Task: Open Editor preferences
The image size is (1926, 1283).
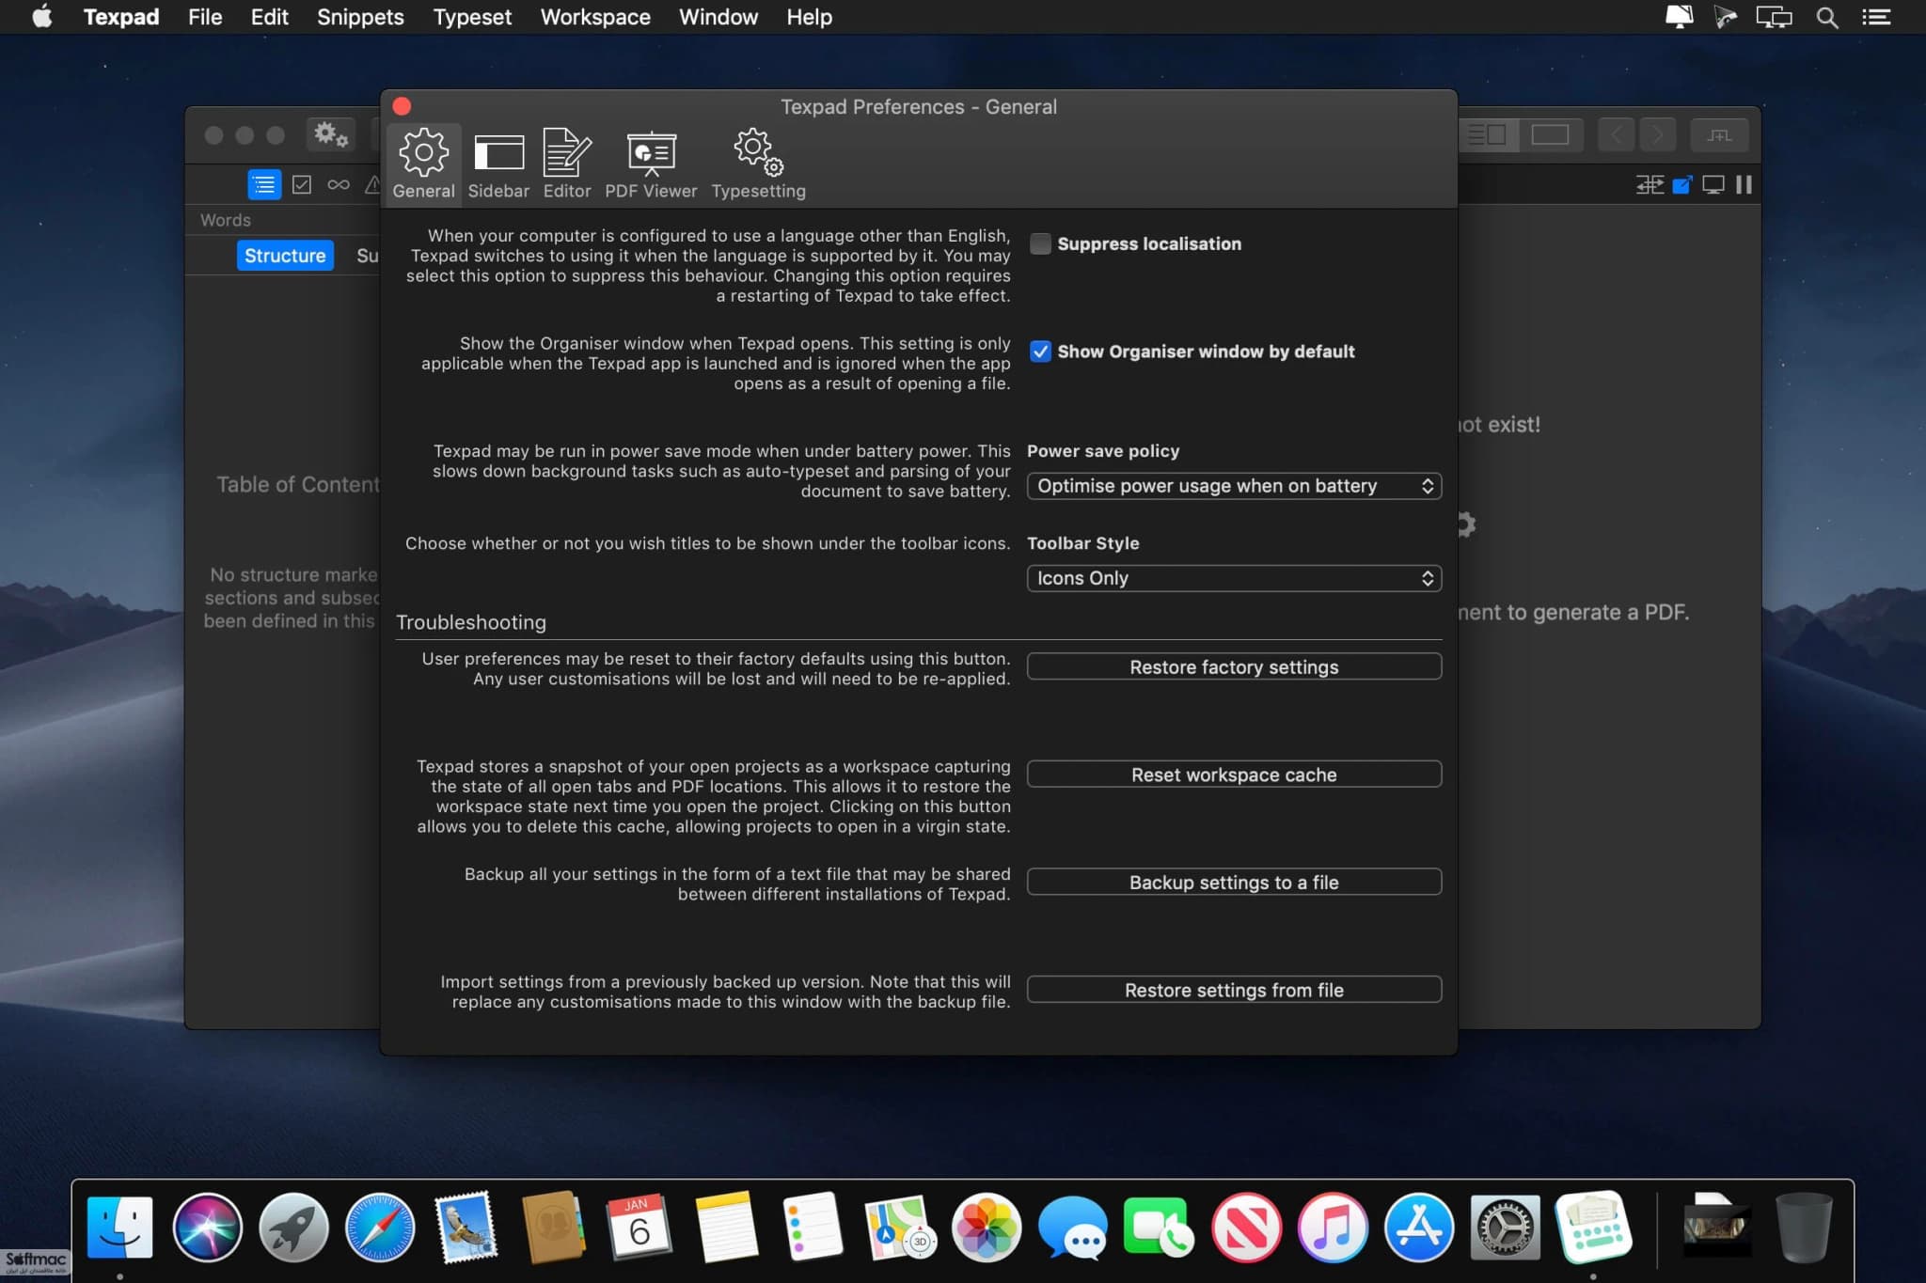Action: coord(567,164)
